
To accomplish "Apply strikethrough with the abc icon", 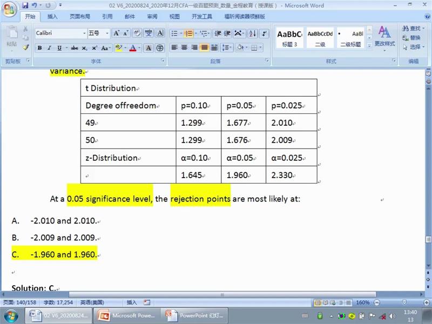I will (75, 48).
